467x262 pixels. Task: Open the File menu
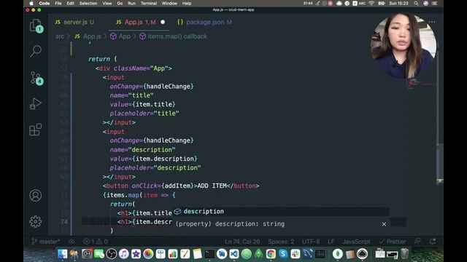tap(58, 3)
